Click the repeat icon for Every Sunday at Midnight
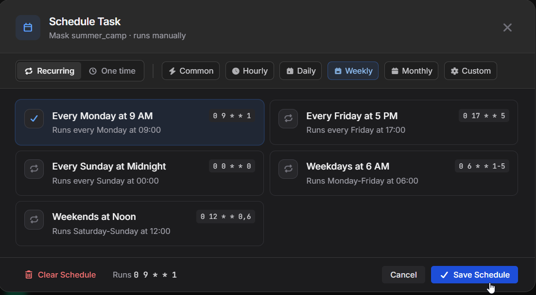Viewport: 536px width, 295px height. (x=34, y=169)
